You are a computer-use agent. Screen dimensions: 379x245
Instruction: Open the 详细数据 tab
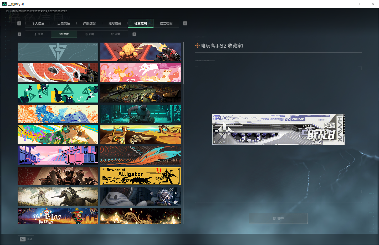click(89, 23)
